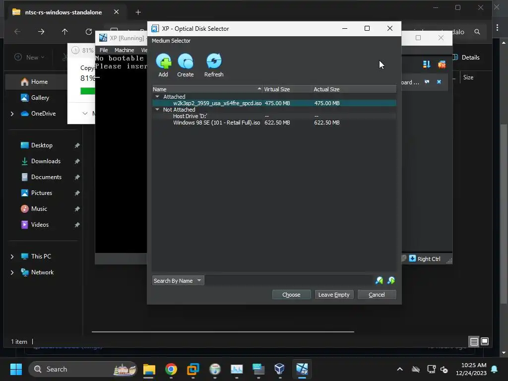Click the Windows taskbar Search box
Viewport: 508px width, 381px height.
click(83, 369)
